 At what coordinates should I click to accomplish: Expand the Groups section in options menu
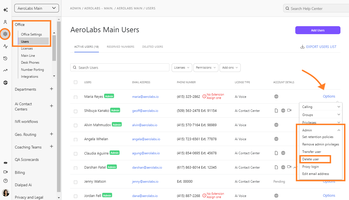[321, 115]
